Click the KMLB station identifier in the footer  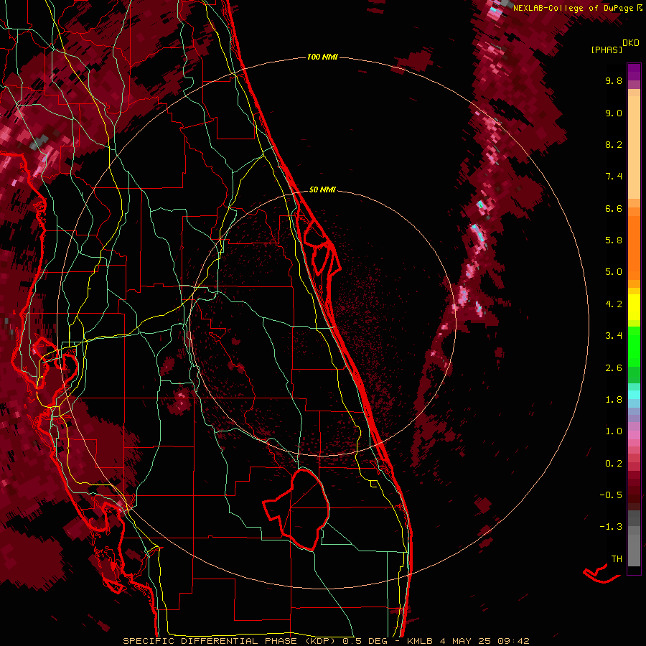(420, 641)
